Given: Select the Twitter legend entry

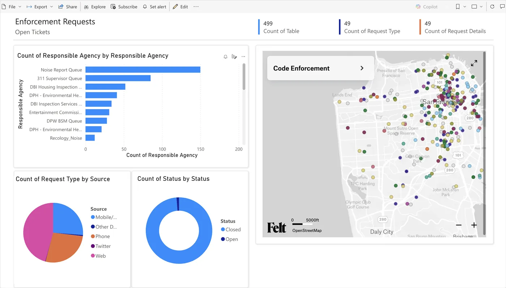Looking at the screenshot, I should [x=101, y=246].
